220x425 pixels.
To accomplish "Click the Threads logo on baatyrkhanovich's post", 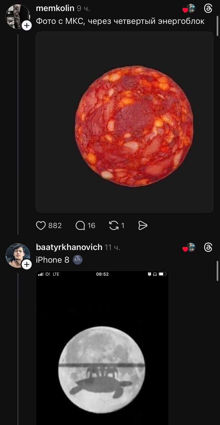I will tap(208, 247).
